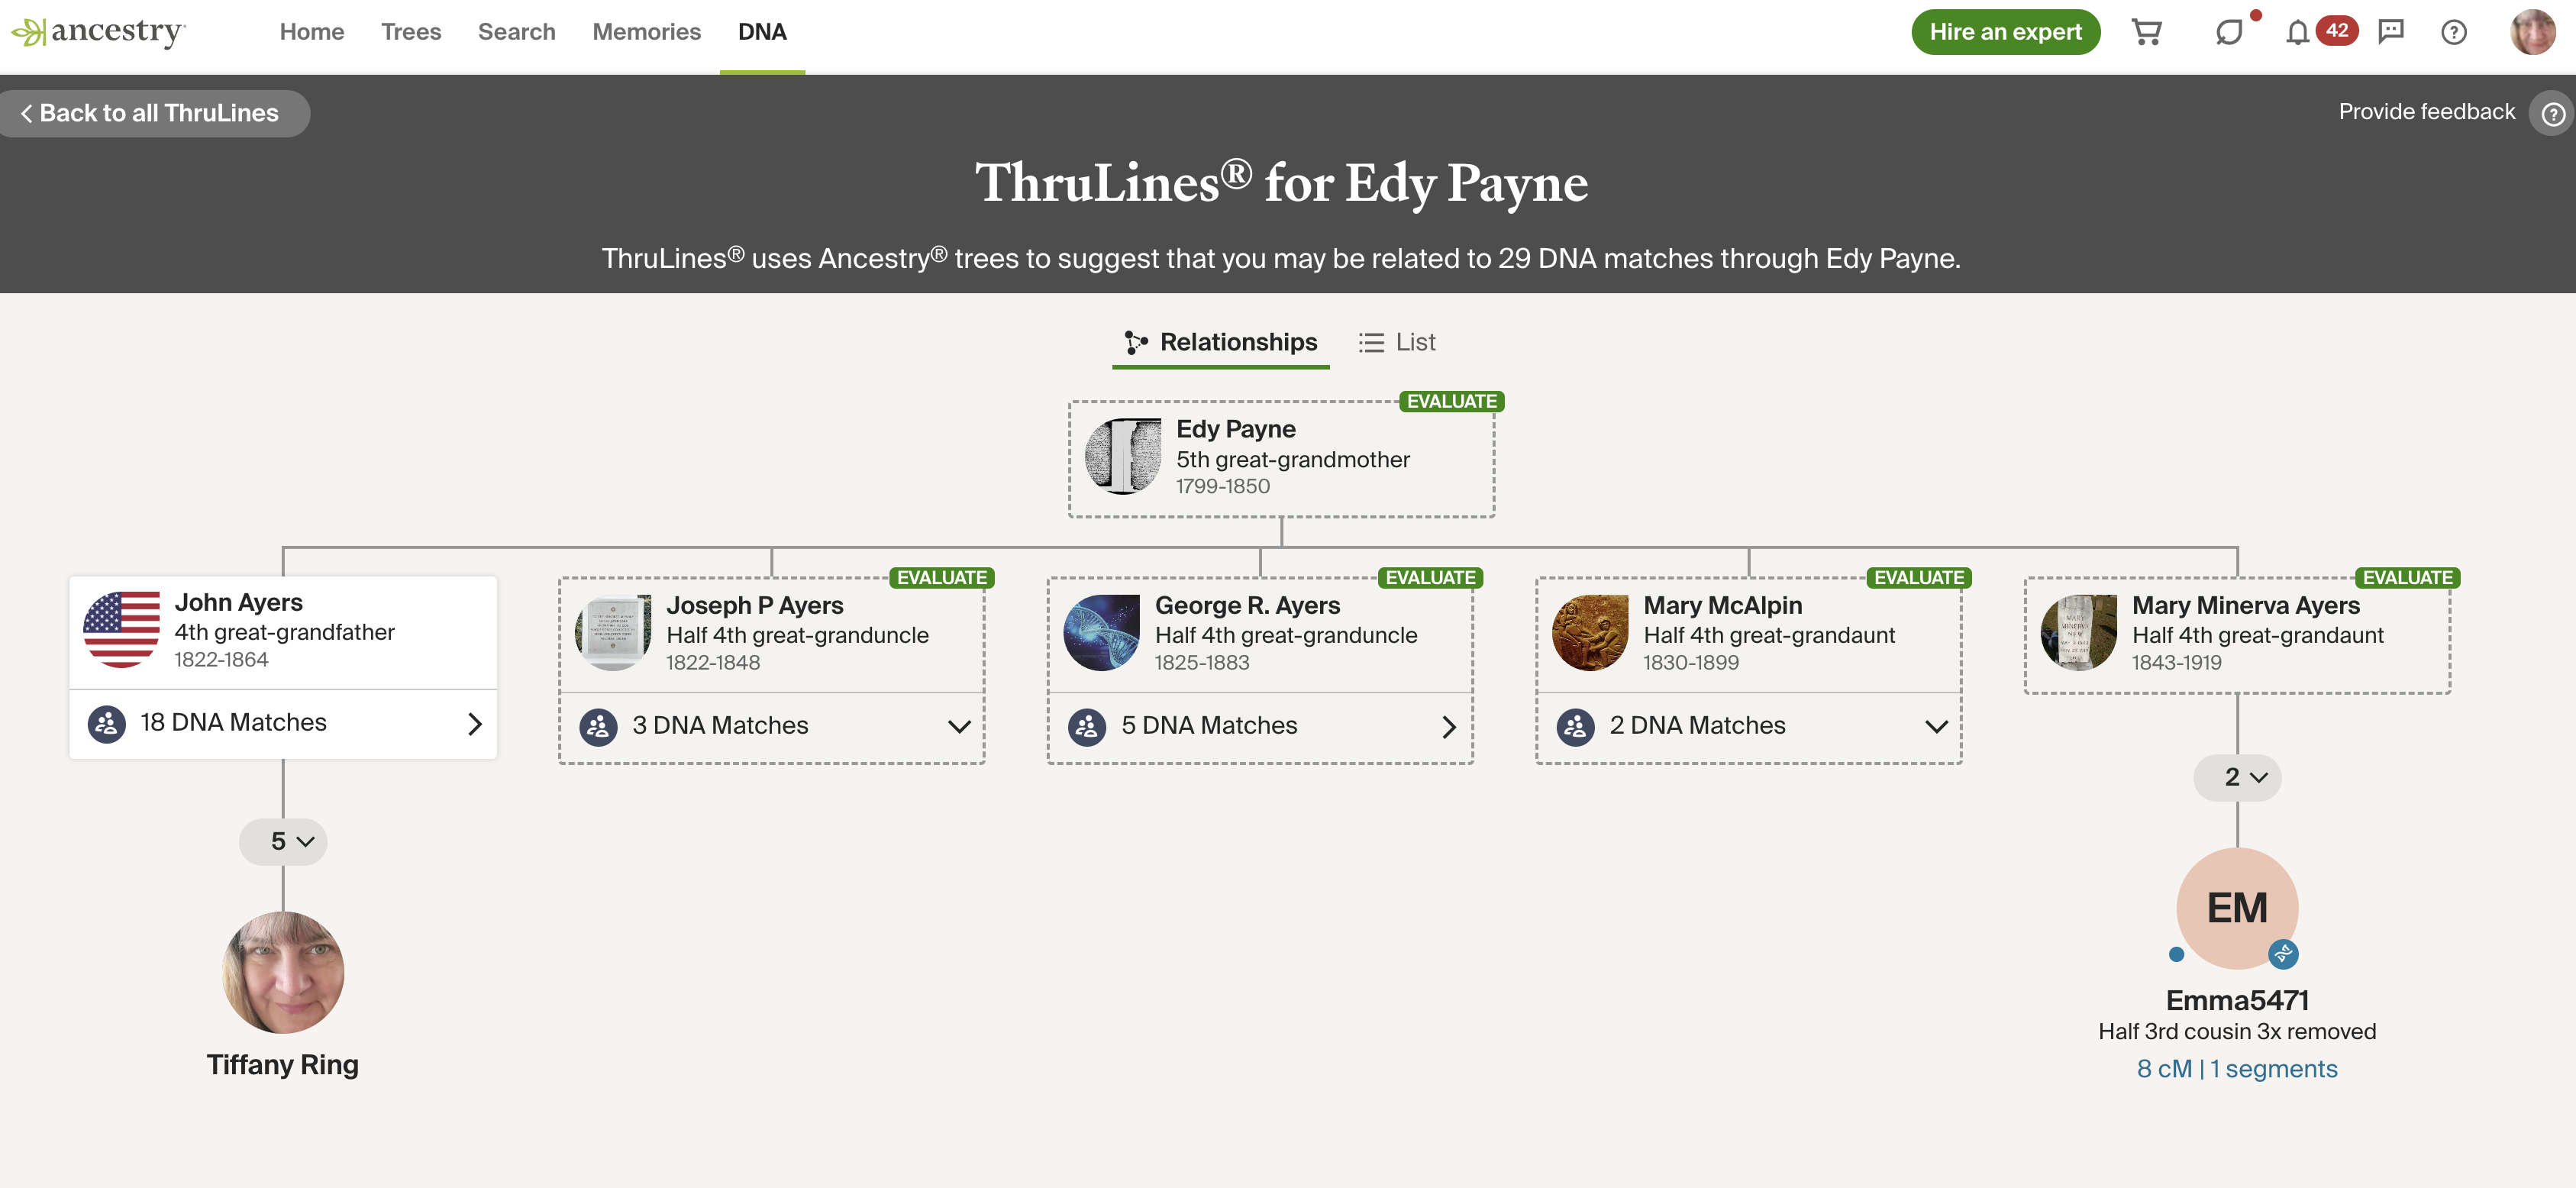Open the Memories menu
This screenshot has height=1188, width=2576.
(x=646, y=32)
